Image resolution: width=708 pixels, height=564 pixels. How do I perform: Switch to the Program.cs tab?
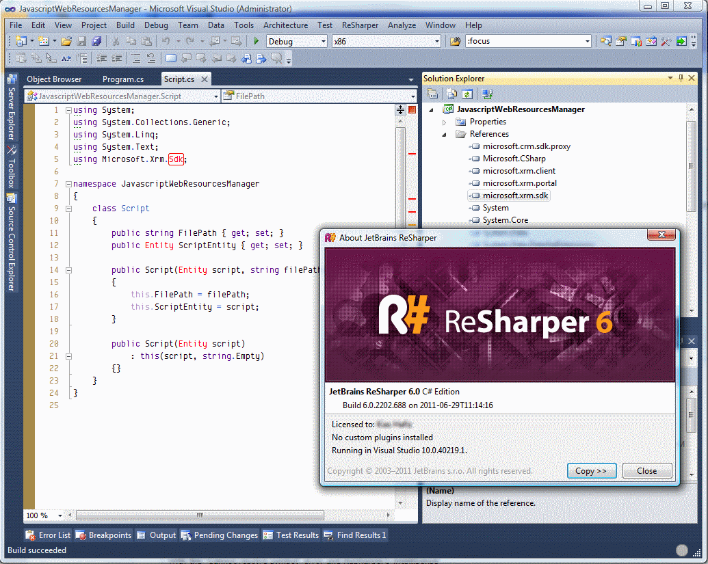pos(123,79)
